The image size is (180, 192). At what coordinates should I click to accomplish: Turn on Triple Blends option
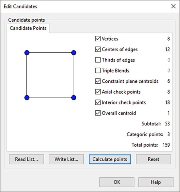click(x=98, y=71)
